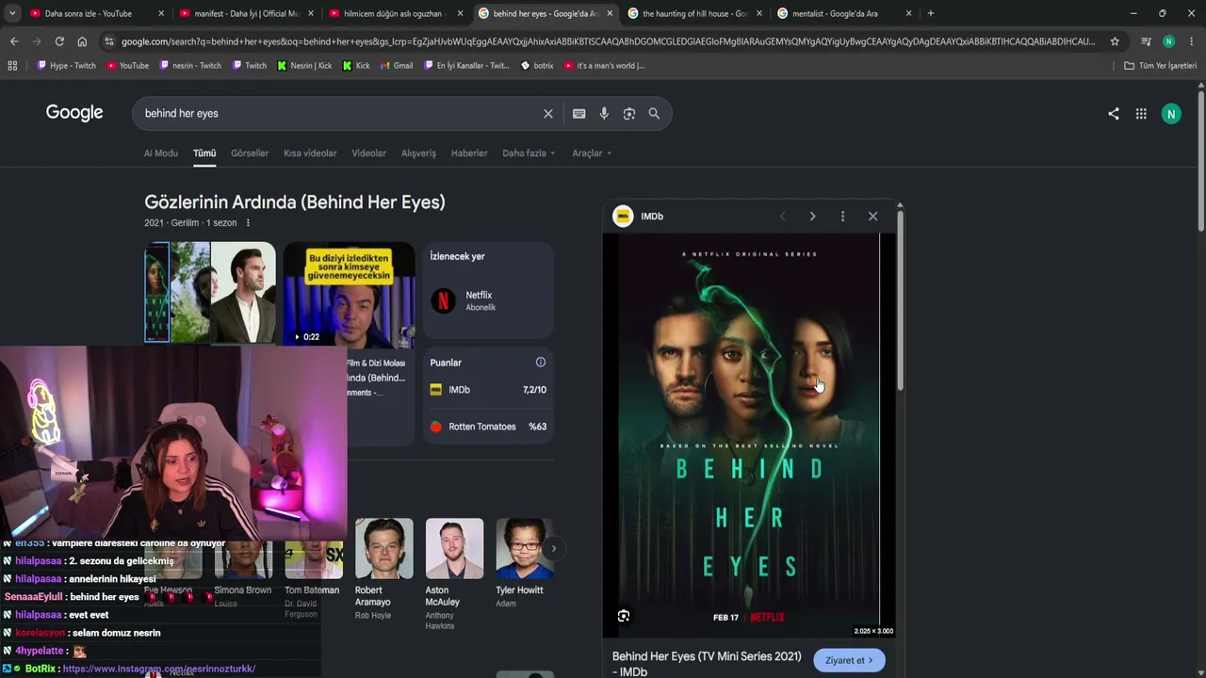Open nesrin - Twitch bookmark

pos(190,66)
